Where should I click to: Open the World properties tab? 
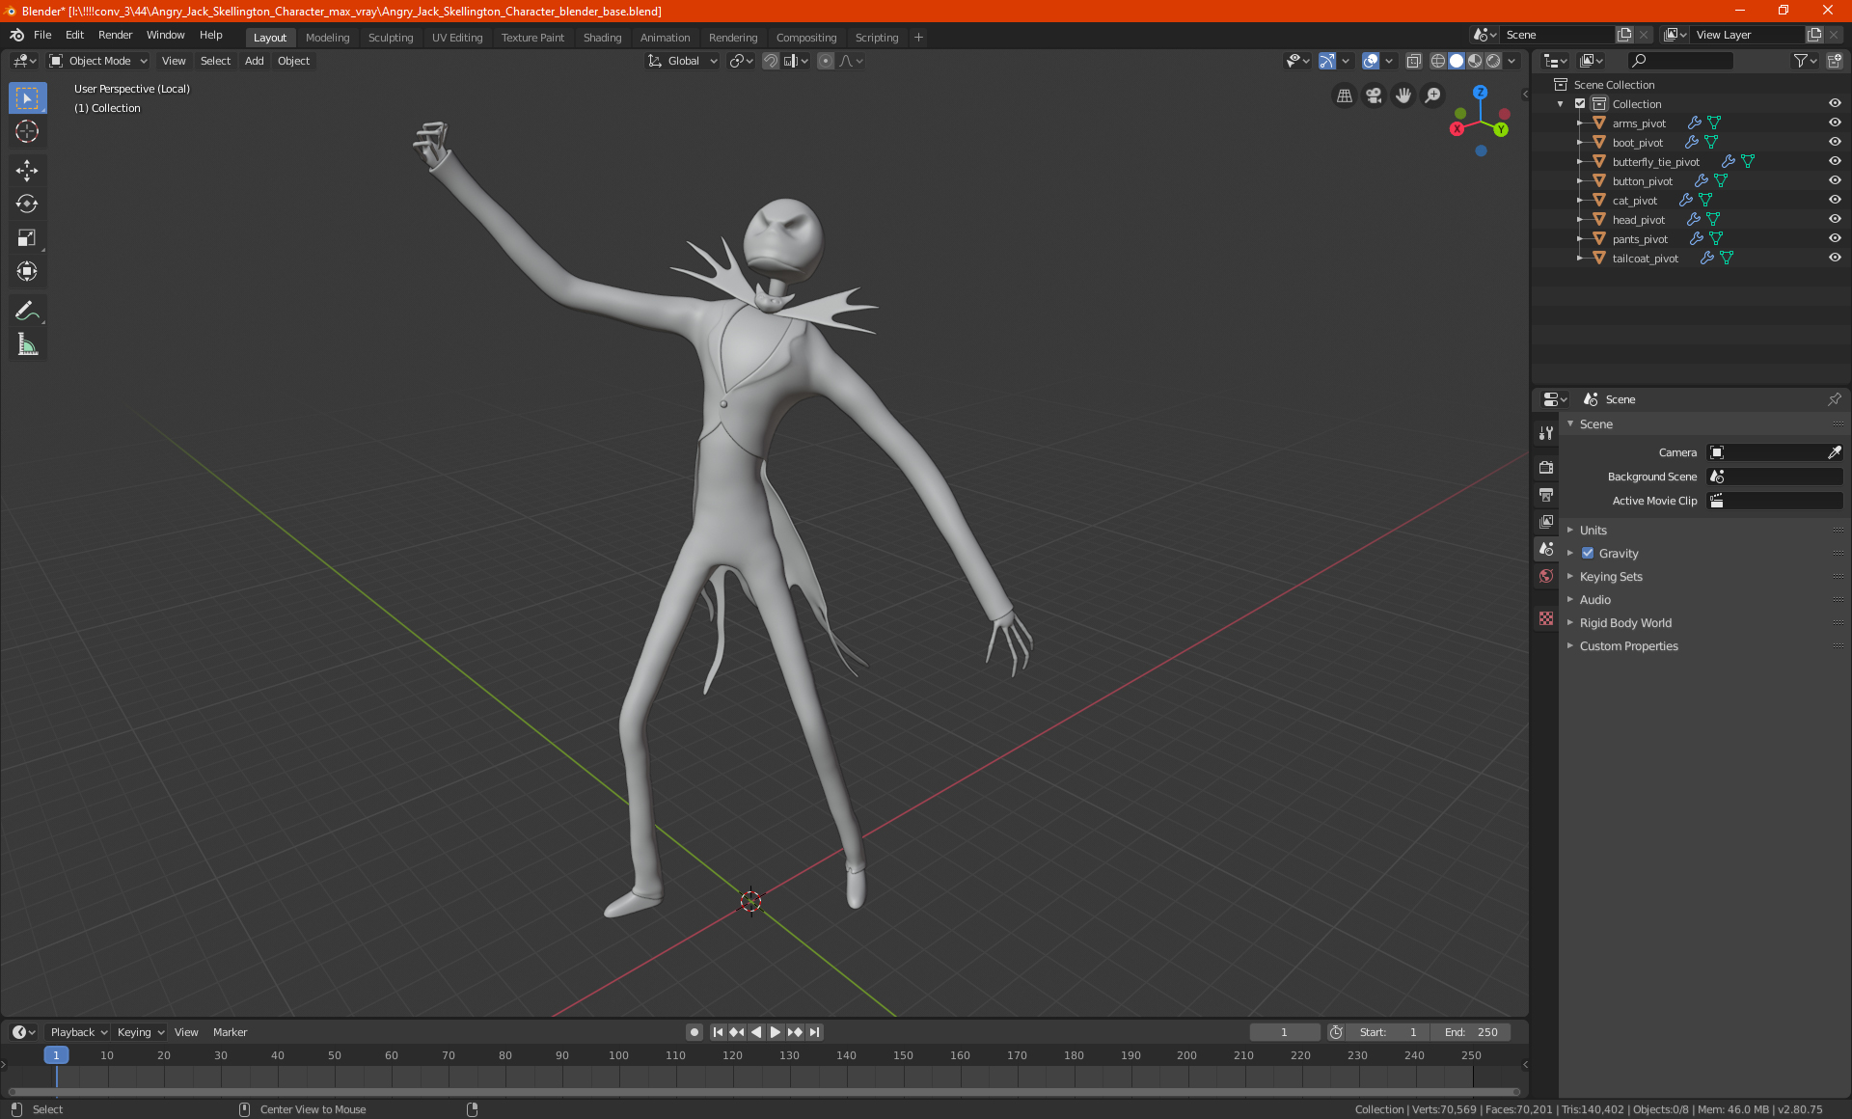point(1546,576)
